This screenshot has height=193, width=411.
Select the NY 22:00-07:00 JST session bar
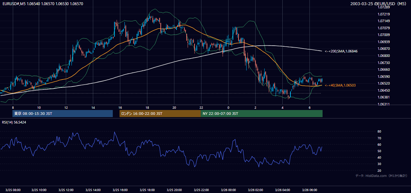[261, 114]
